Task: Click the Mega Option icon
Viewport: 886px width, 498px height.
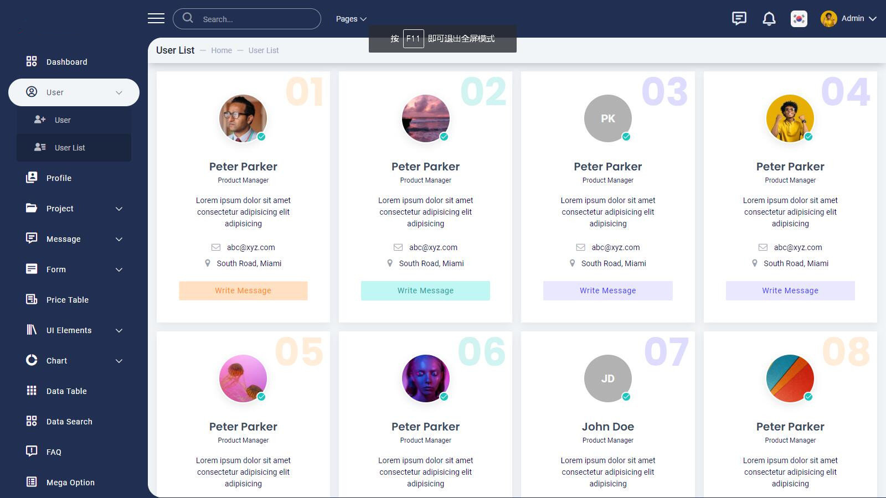Action: pos(32,482)
